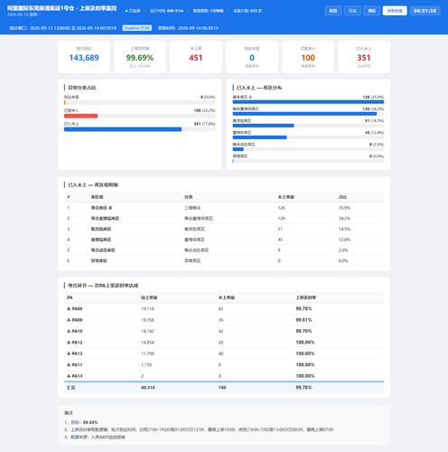448x452 pixels.
Task: Select the '100 (22.2%)' bar label
Action: pos(204,110)
